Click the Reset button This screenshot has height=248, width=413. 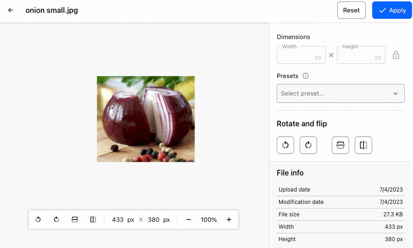[x=352, y=10]
